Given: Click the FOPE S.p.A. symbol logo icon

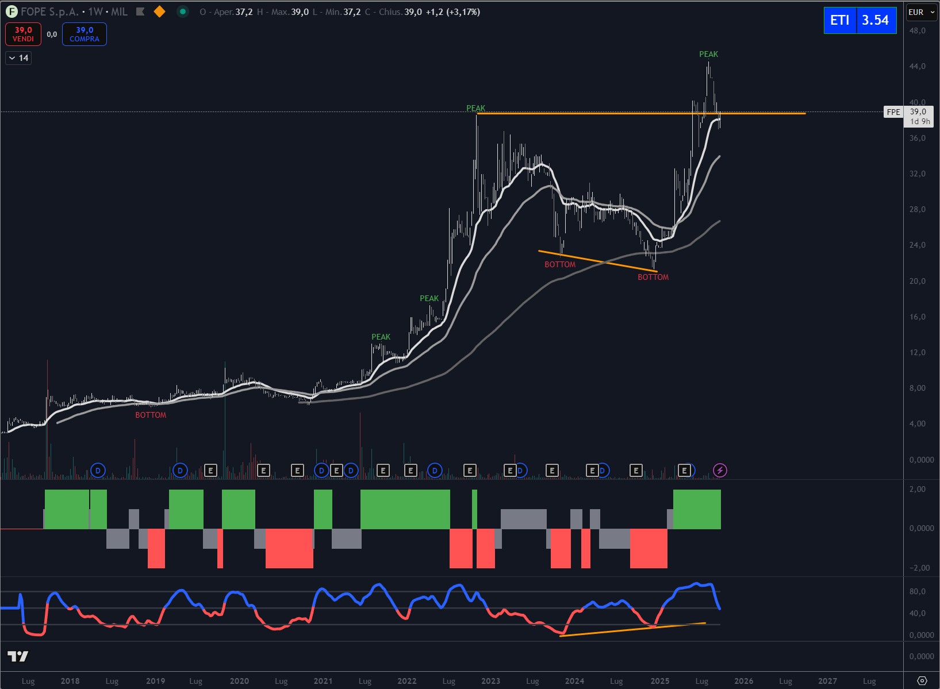Looking at the screenshot, I should click(11, 11).
